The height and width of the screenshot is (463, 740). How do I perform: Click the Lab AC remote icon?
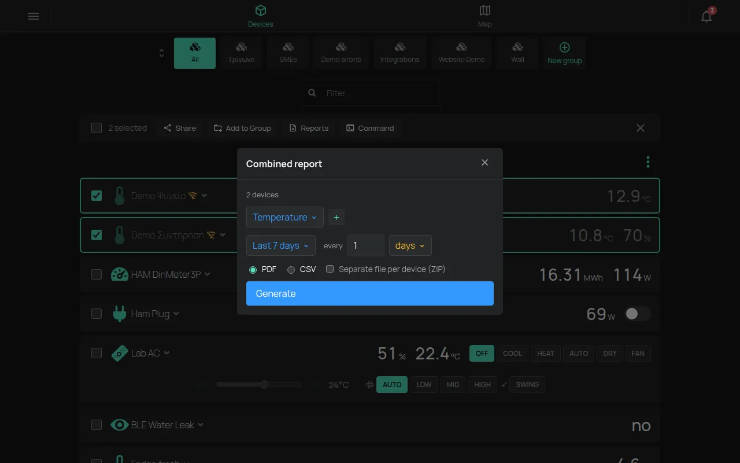point(120,353)
